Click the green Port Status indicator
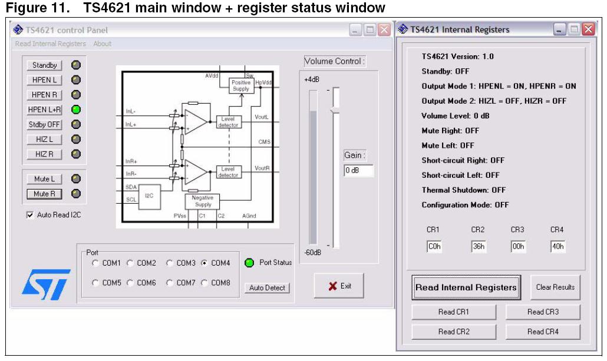 tap(249, 263)
